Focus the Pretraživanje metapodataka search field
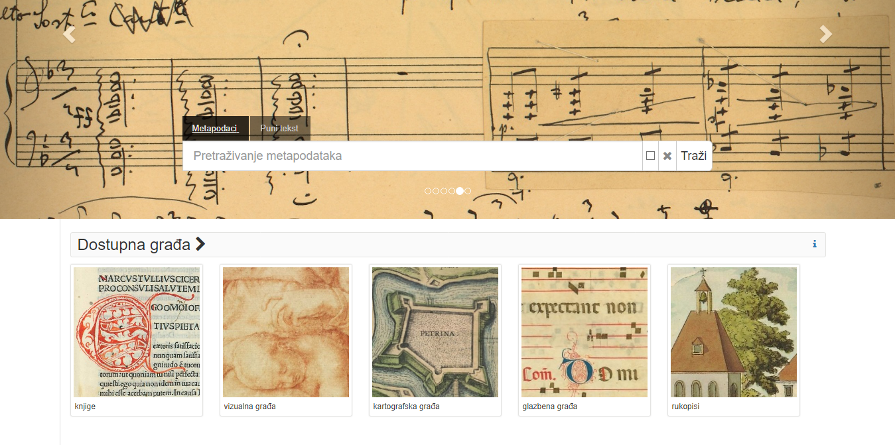 click(x=412, y=156)
